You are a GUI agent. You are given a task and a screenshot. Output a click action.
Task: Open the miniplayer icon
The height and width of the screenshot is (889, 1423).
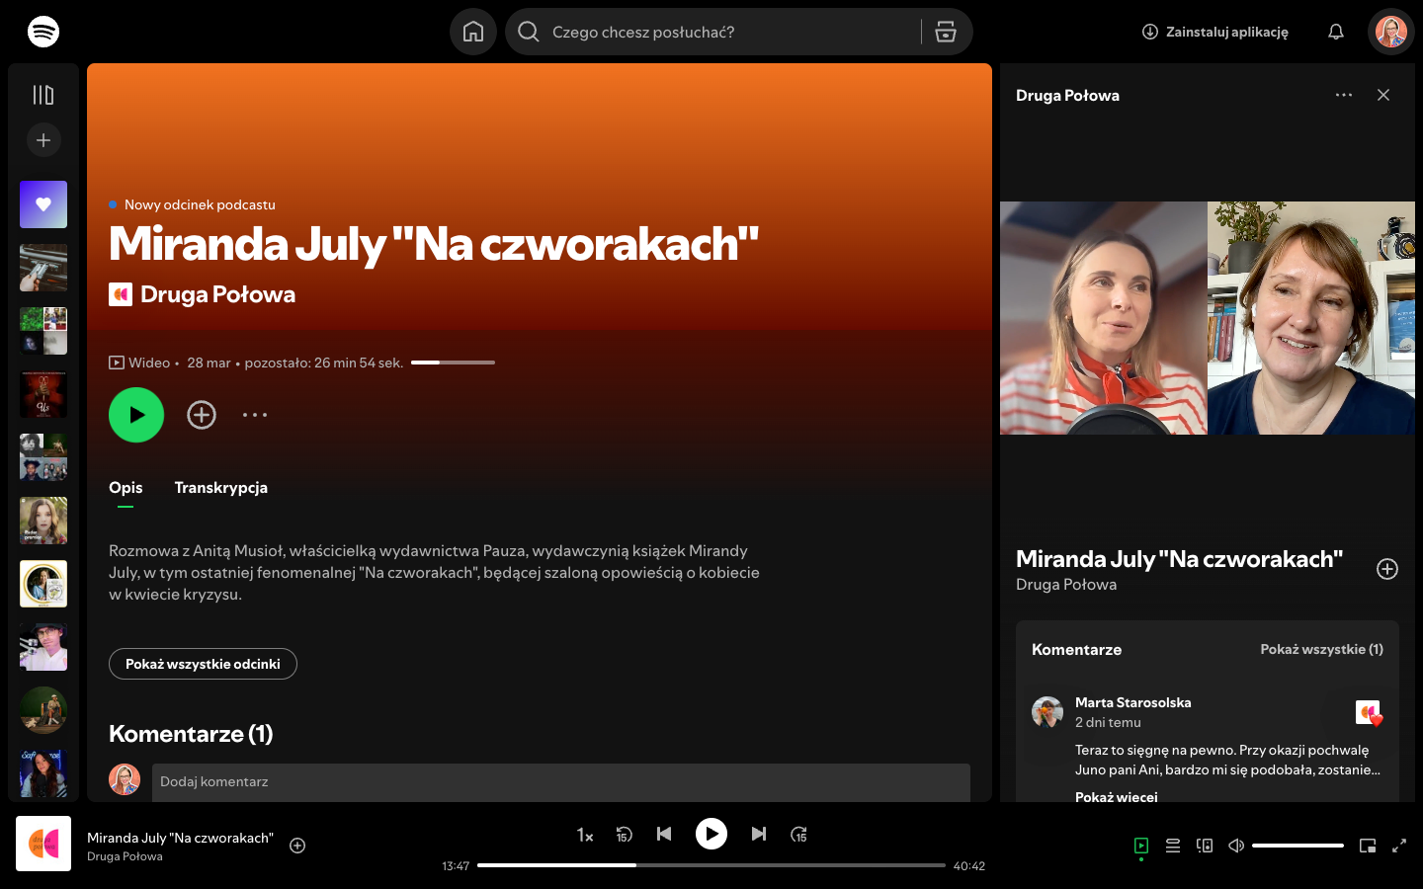coord(1368,846)
